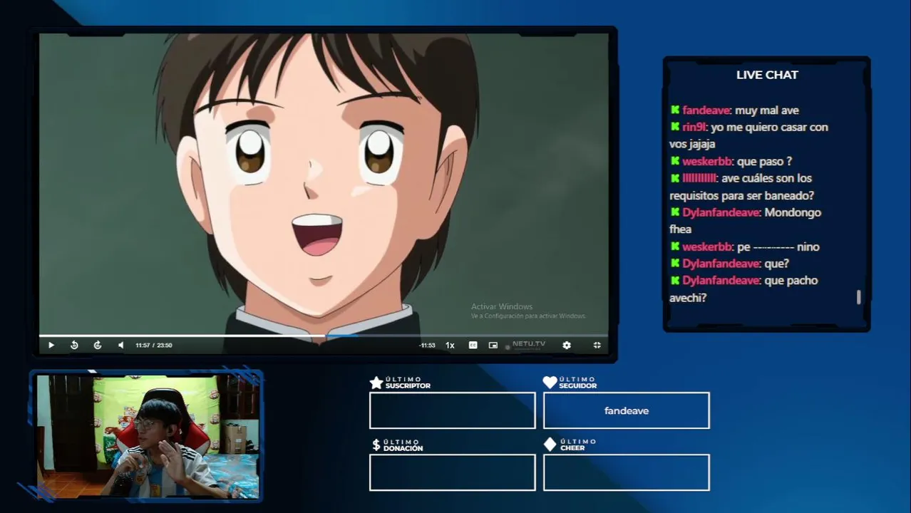Click the llllllllll username in chat
Screen dimensions: 911x513
(699, 178)
